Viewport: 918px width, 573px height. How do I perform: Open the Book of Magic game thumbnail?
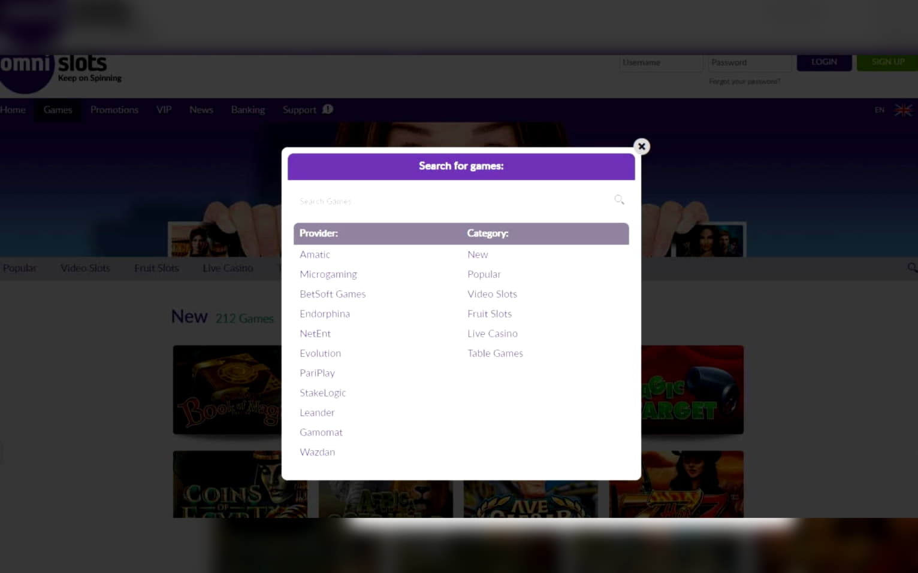coord(227,390)
